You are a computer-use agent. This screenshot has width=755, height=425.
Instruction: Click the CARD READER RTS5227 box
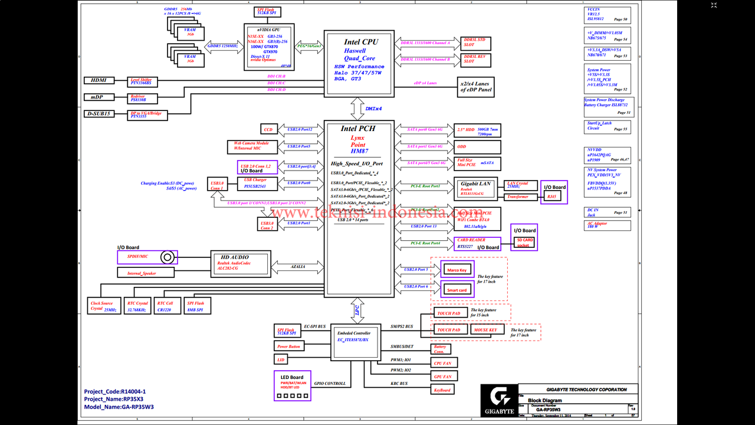coord(478,243)
